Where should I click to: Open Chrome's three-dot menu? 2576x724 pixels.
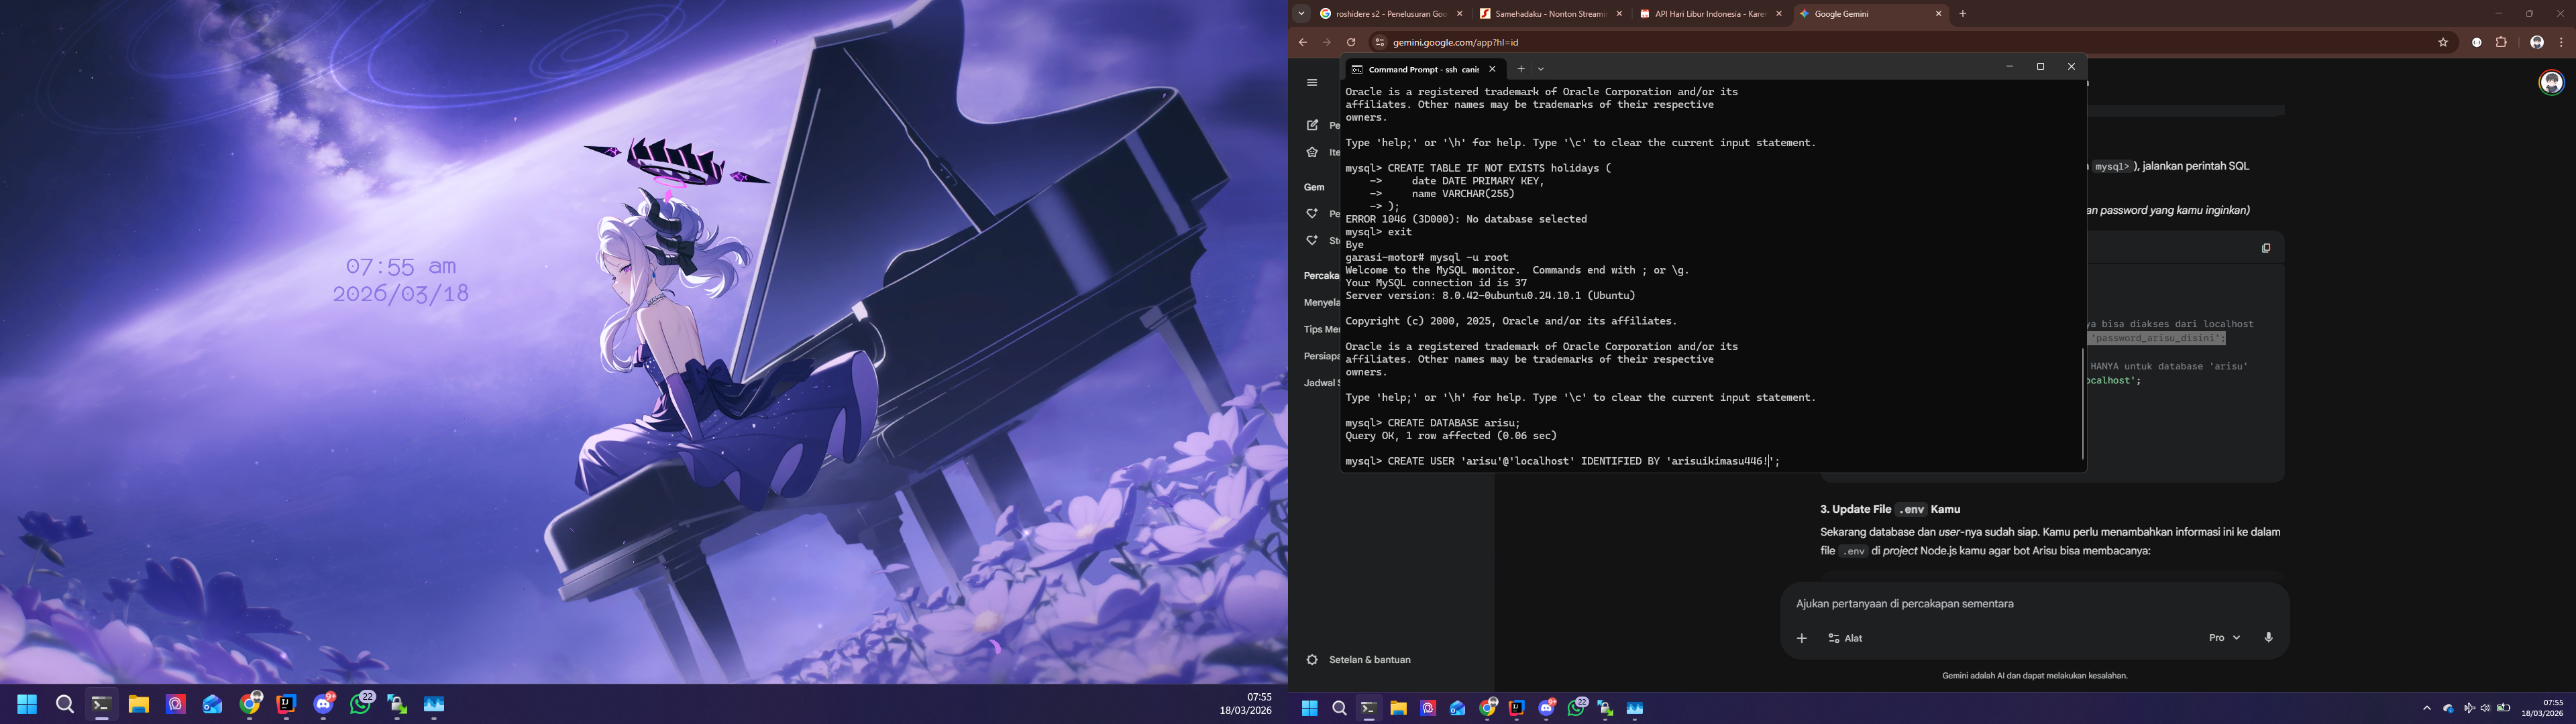pyautogui.click(x=2561, y=43)
